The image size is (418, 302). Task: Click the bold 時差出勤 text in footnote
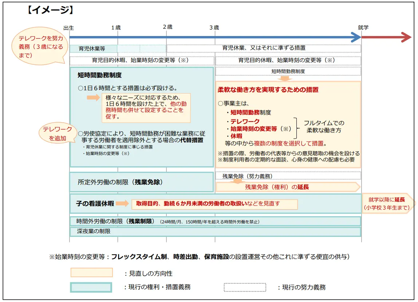[185, 257]
